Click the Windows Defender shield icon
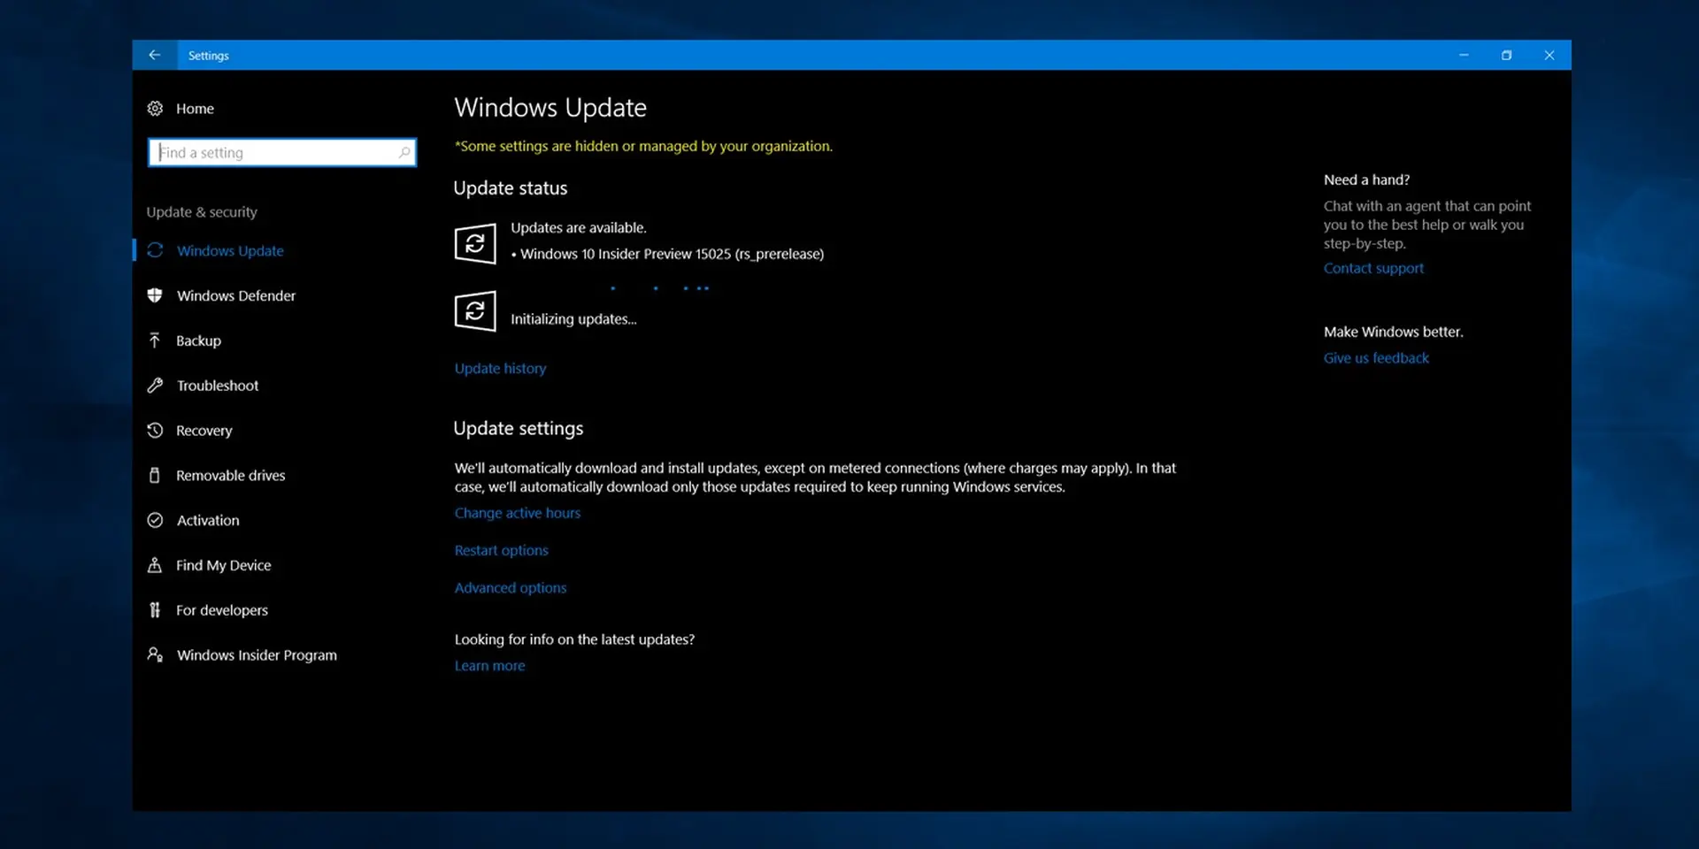The height and width of the screenshot is (849, 1699). click(x=155, y=295)
